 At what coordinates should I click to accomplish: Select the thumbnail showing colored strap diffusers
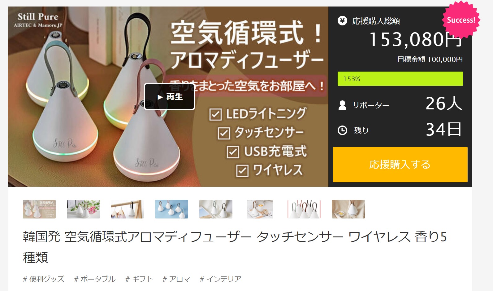304,209
